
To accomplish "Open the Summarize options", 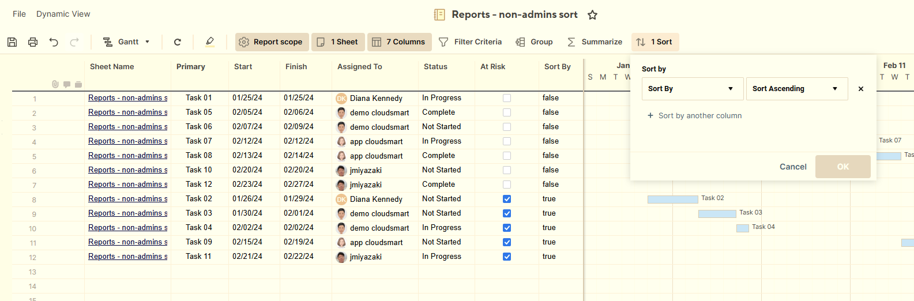I will pyautogui.click(x=595, y=42).
